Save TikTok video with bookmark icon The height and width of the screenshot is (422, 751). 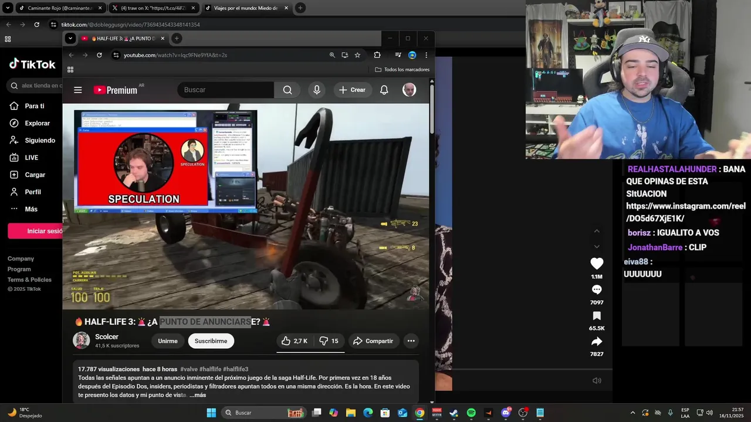597,316
